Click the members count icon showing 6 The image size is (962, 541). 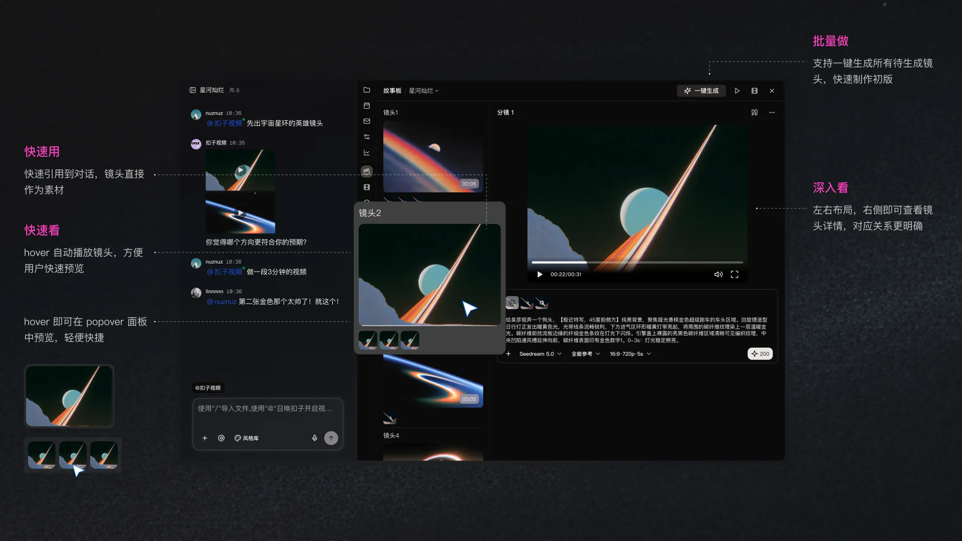point(234,90)
